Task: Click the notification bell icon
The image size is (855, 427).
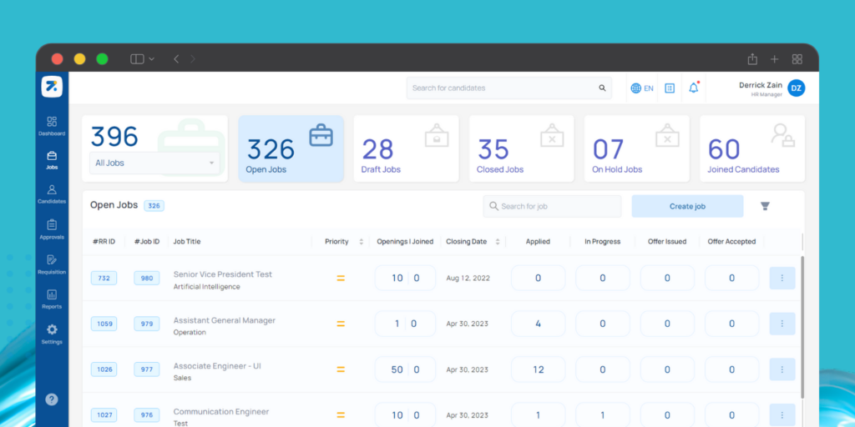Action: 693,88
